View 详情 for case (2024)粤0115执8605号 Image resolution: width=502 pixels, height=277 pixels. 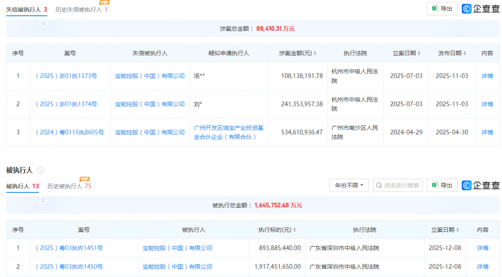487,132
